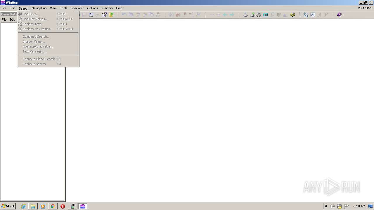Open the file explorer folder taskbar icon
The height and width of the screenshot is (210, 374).
(33, 206)
